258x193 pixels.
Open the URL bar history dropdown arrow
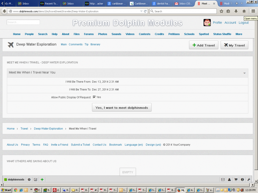coord(141,11)
